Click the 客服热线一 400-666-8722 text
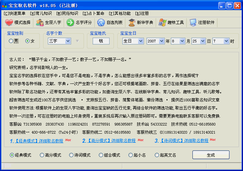The width and height of the screenshot is (243, 171). click(x=33, y=132)
